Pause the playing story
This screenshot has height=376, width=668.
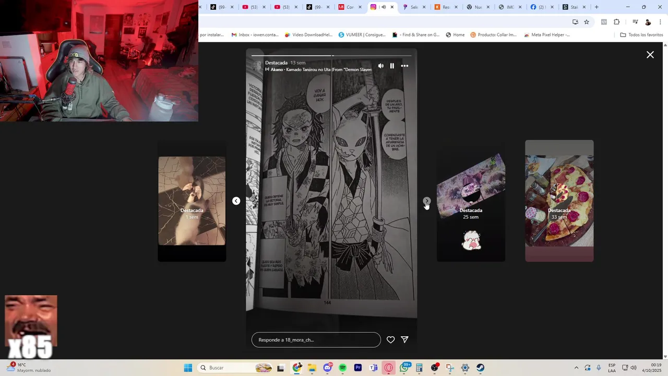coord(392,66)
